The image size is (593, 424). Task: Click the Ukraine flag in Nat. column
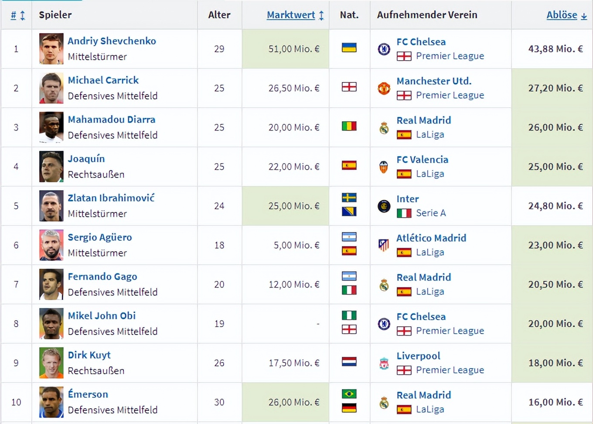tap(349, 47)
